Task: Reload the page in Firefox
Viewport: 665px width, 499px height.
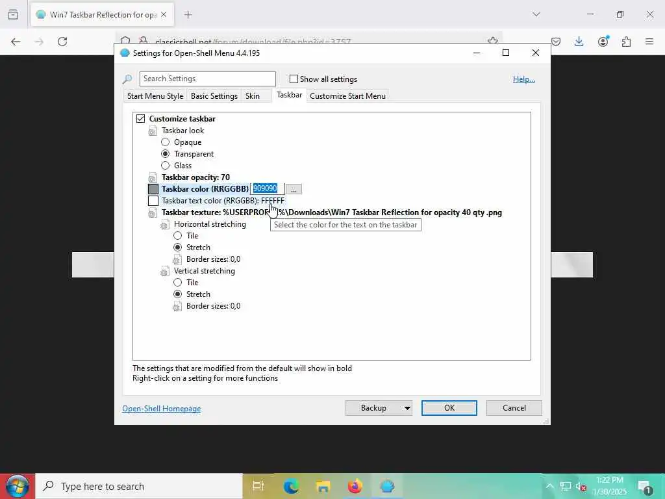Action: coord(62,42)
